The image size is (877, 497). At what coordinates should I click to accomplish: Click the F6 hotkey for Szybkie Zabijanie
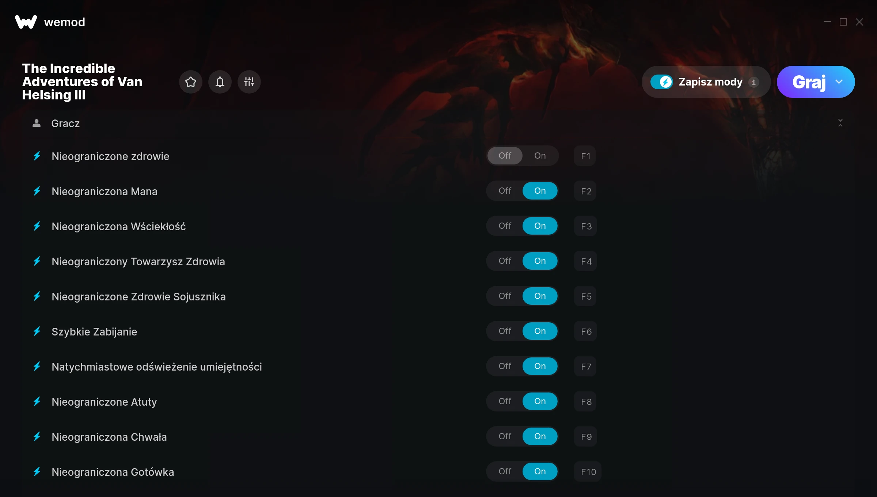click(x=586, y=331)
